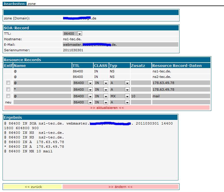Open the SOA-Record TTL dropdown

pyautogui.click(x=79, y=34)
